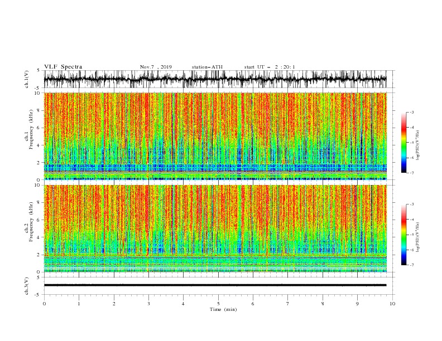
Task: Click the "VLF Spectra" title text
Action: [63, 67]
